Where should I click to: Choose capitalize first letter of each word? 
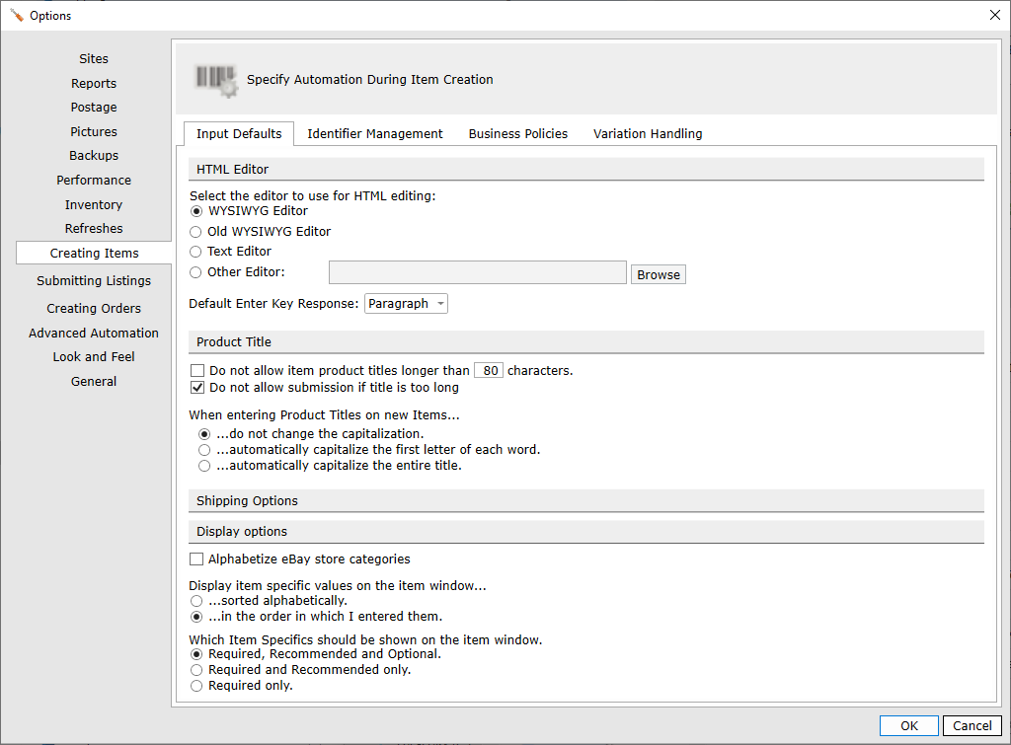[204, 449]
